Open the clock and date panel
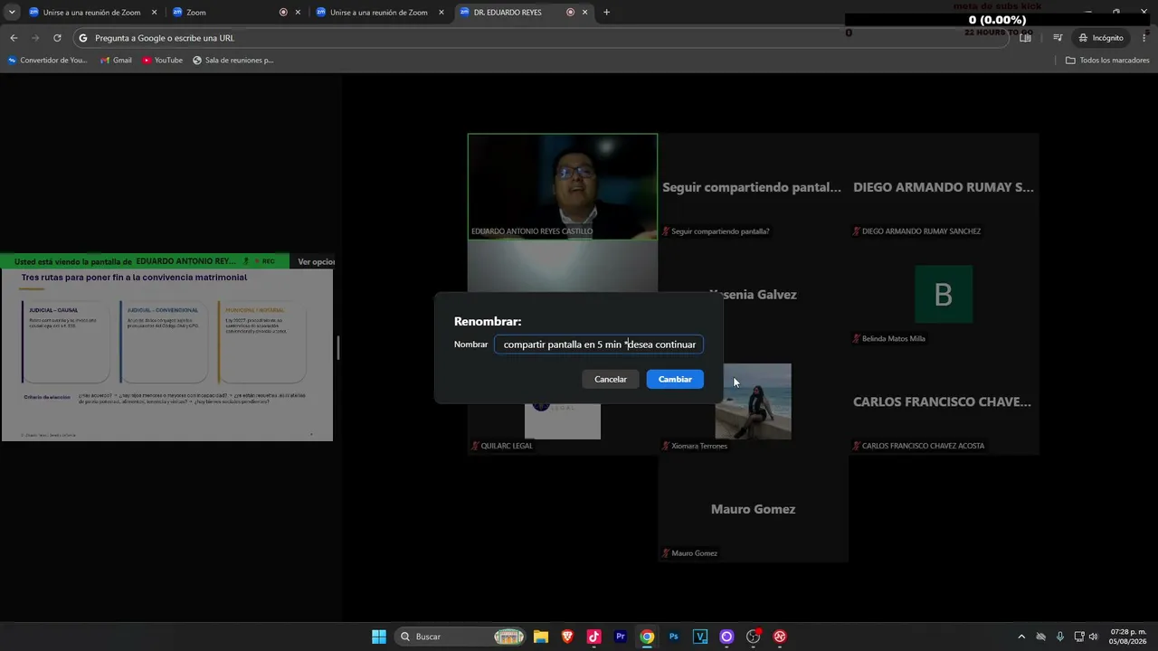1158x651 pixels. pyautogui.click(x=1128, y=637)
